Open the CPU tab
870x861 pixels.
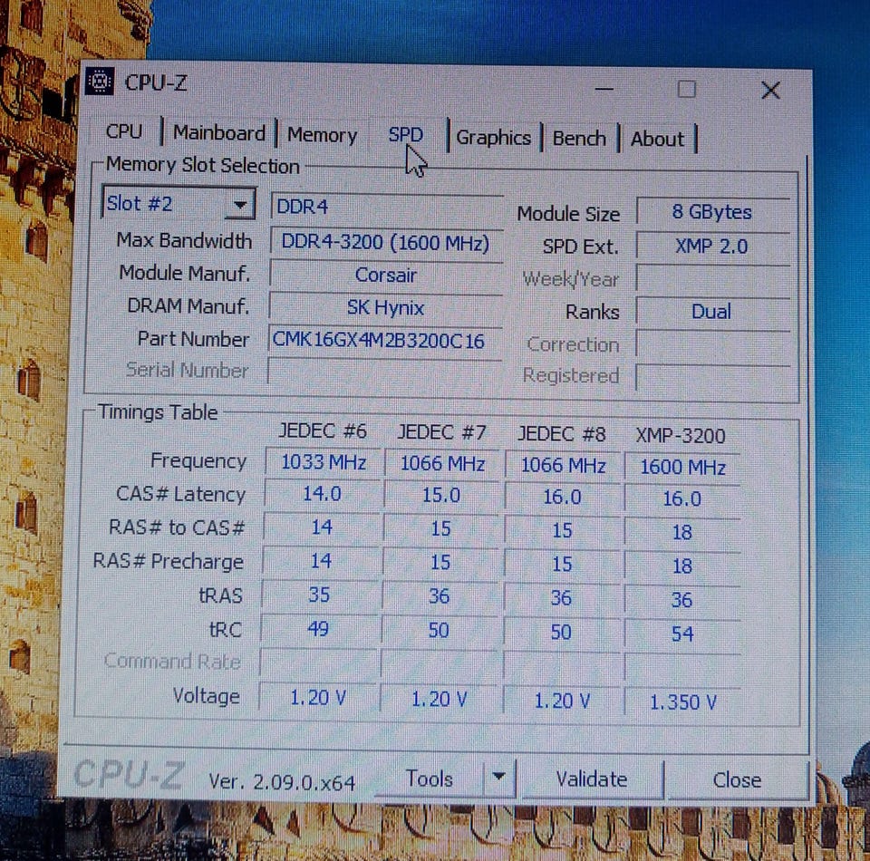click(x=124, y=131)
